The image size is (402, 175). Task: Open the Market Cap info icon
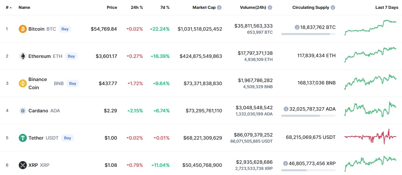pos(219,8)
